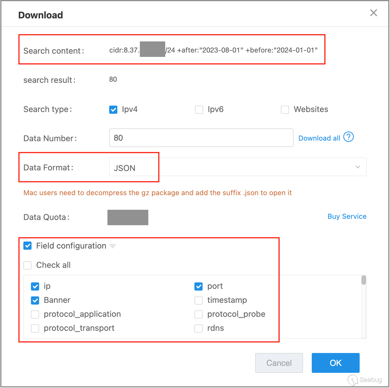Select the rdns field checkbox
This screenshot has height=388, width=390.
[x=199, y=328]
